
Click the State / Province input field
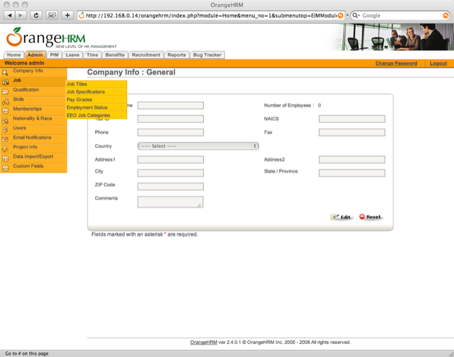[352, 173]
